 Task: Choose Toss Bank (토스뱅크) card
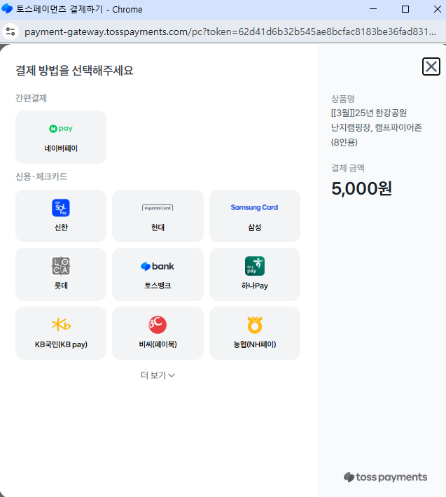click(x=158, y=274)
